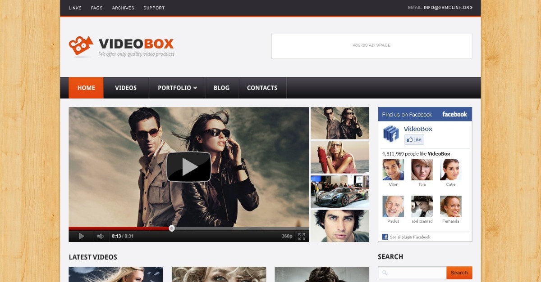Open the Contacts page from the nav bar
The image size is (541, 282).
(262, 88)
